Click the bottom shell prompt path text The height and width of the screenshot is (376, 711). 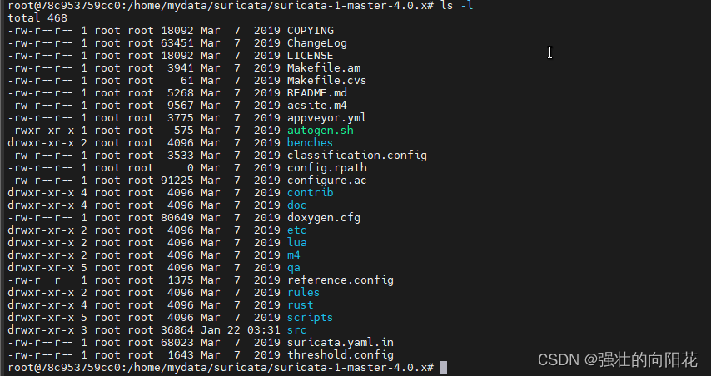[221, 368]
